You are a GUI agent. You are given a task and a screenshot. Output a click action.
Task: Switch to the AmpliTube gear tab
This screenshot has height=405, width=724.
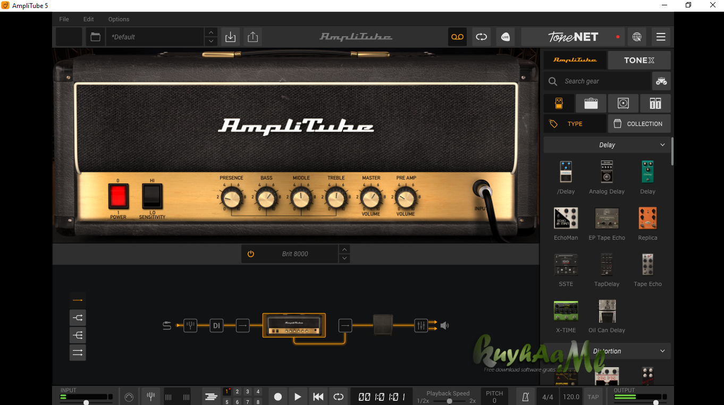pyautogui.click(x=575, y=60)
